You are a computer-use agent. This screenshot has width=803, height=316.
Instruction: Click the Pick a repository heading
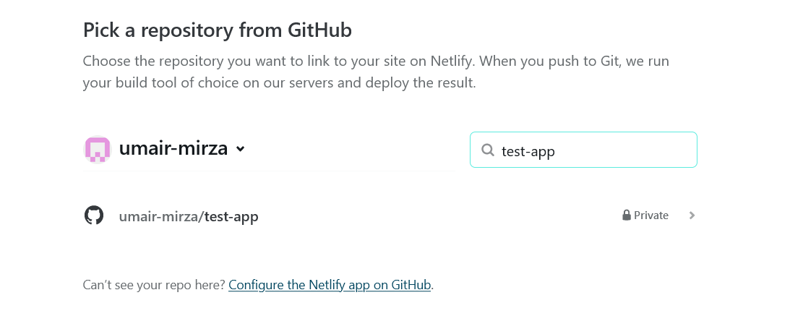pos(217,30)
